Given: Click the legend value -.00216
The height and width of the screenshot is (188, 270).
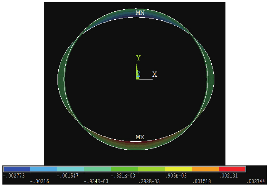Looking at the screenshot, I should point(39,181).
